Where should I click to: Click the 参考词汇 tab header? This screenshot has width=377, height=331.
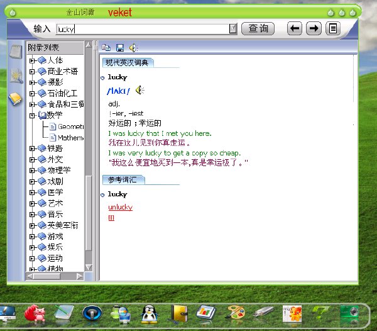123,180
